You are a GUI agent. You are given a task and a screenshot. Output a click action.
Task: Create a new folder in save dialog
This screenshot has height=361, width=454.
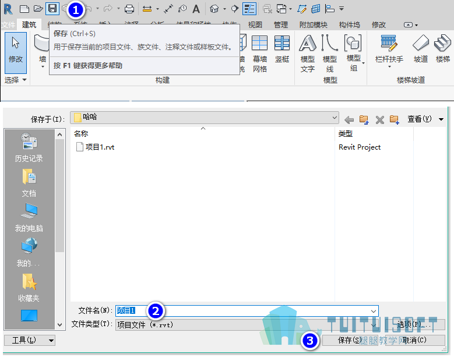[395, 119]
